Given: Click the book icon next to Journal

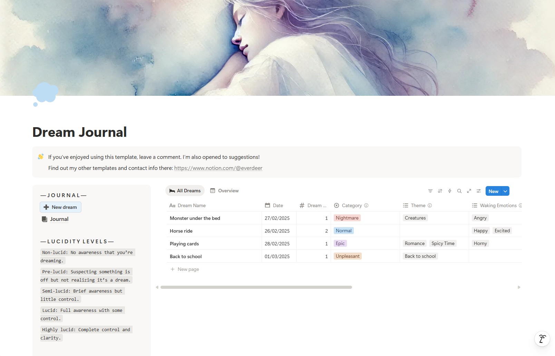Looking at the screenshot, I should [45, 219].
